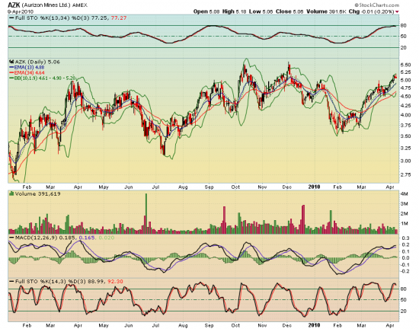Click the StockCharts.com copyright text
Image resolution: width=419 pixels, height=329 pixels.
[377, 5]
